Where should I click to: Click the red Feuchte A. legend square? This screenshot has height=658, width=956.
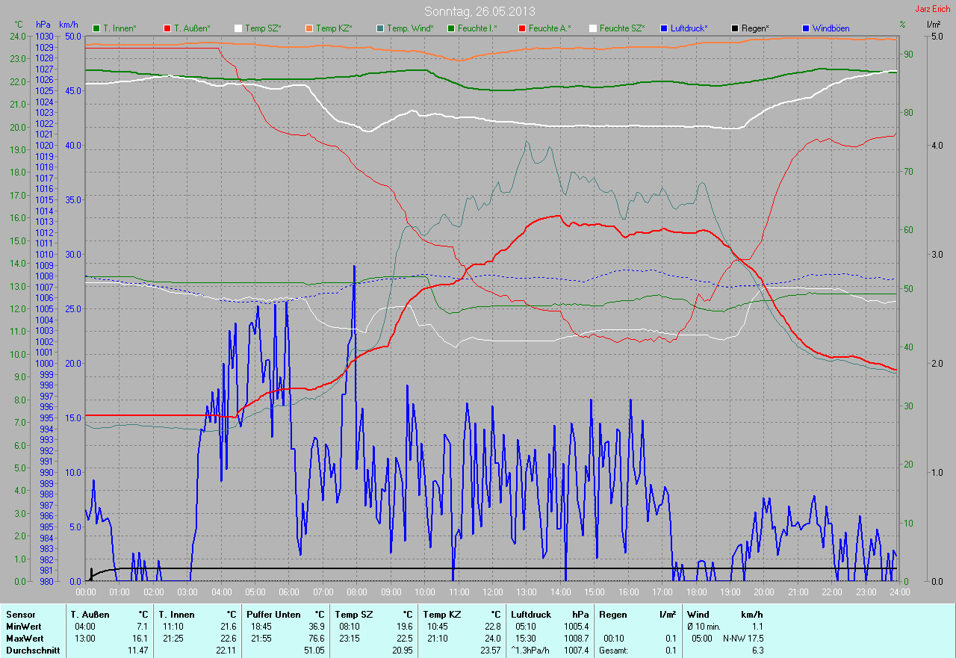point(522,28)
